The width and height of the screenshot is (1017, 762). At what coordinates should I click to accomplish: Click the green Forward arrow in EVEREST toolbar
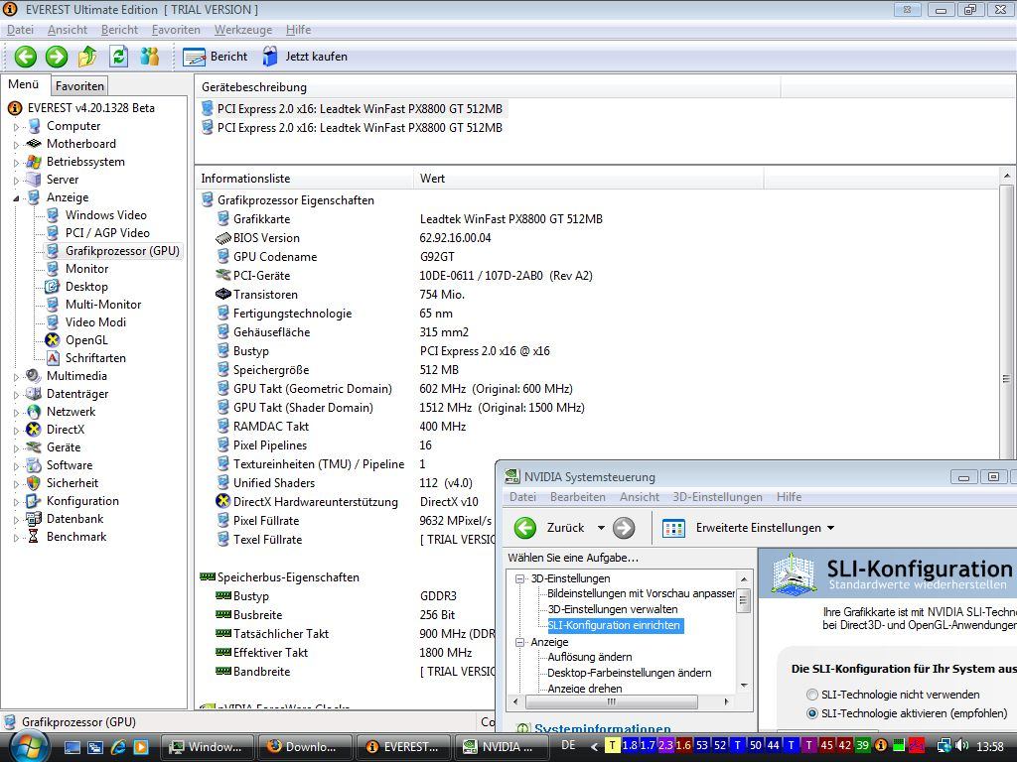click(x=57, y=57)
